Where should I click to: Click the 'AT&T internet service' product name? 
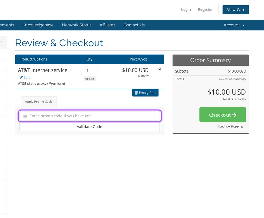[42, 70]
